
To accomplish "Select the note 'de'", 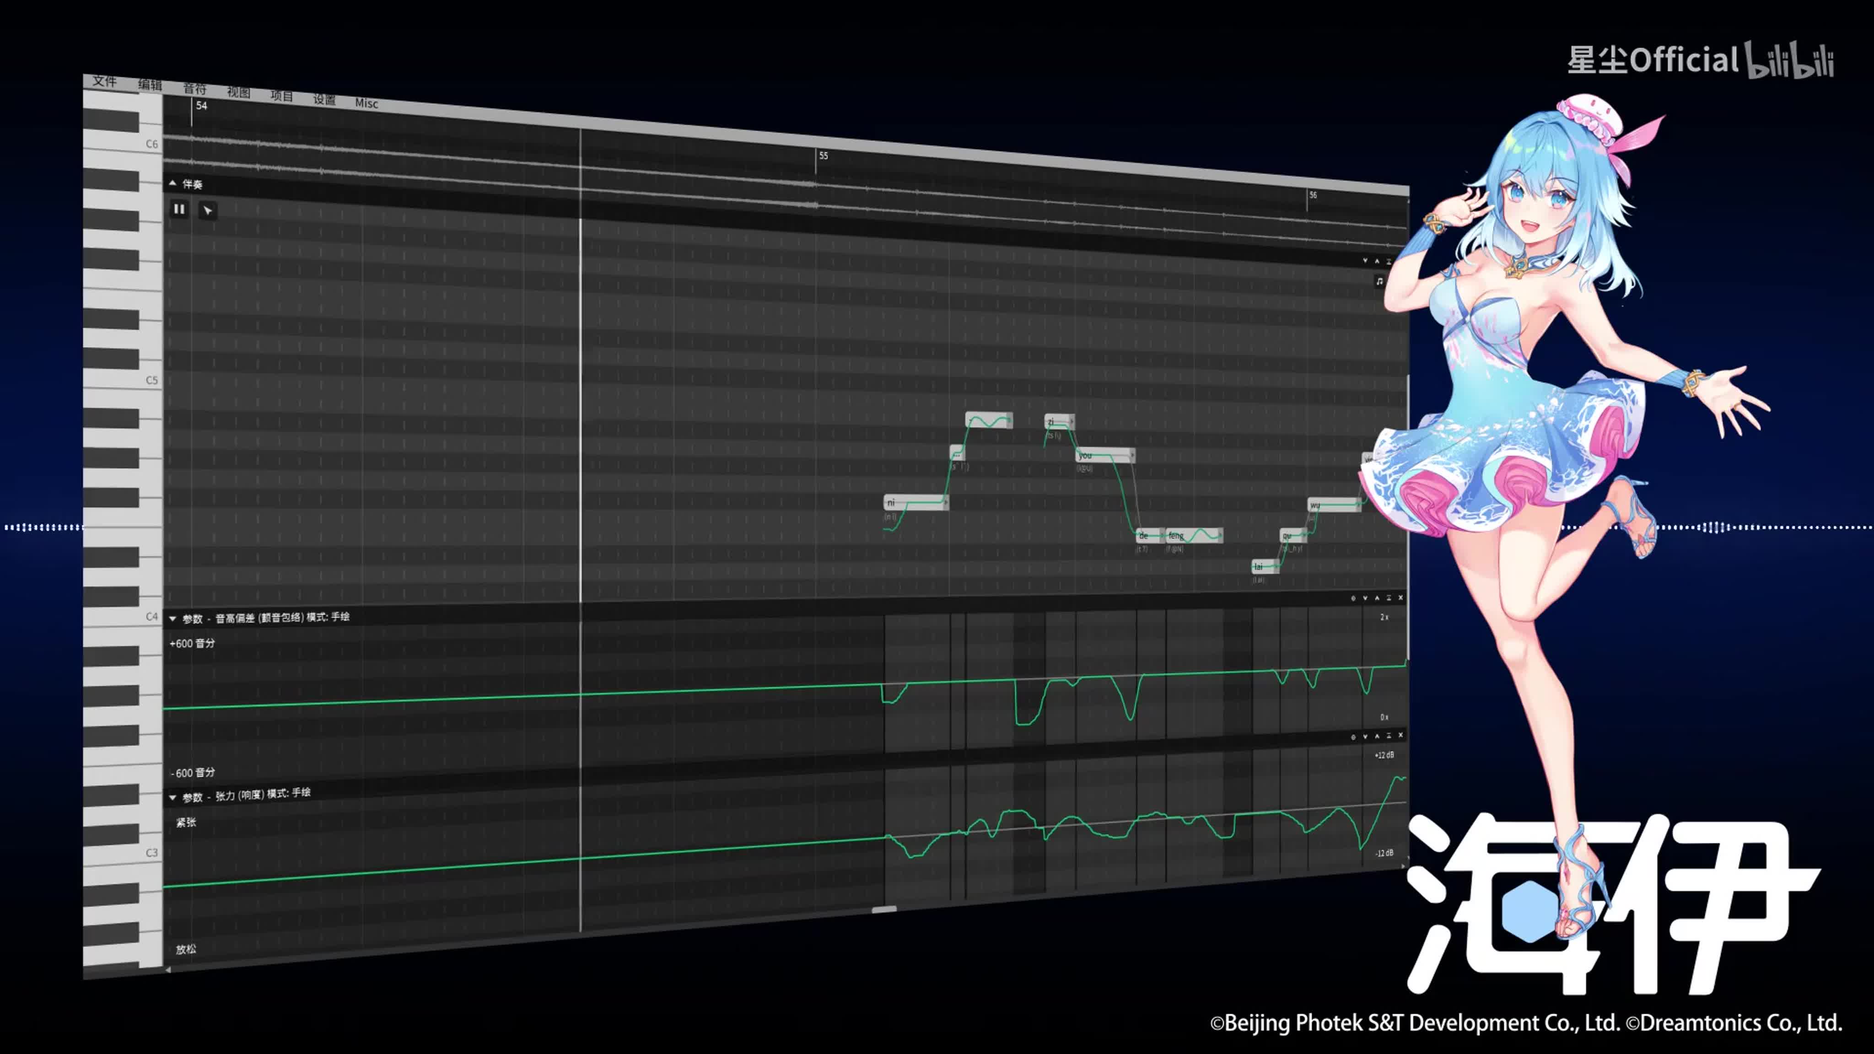I will click(1150, 535).
